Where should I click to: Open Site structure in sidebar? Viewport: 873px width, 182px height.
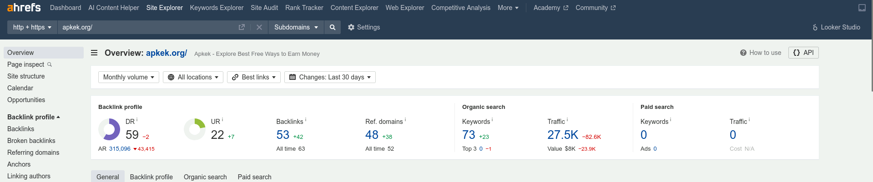tap(26, 76)
